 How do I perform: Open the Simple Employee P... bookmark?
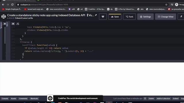point(11,9)
